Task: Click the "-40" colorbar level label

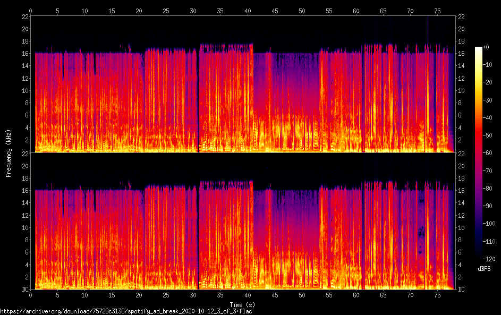Action: [488, 118]
